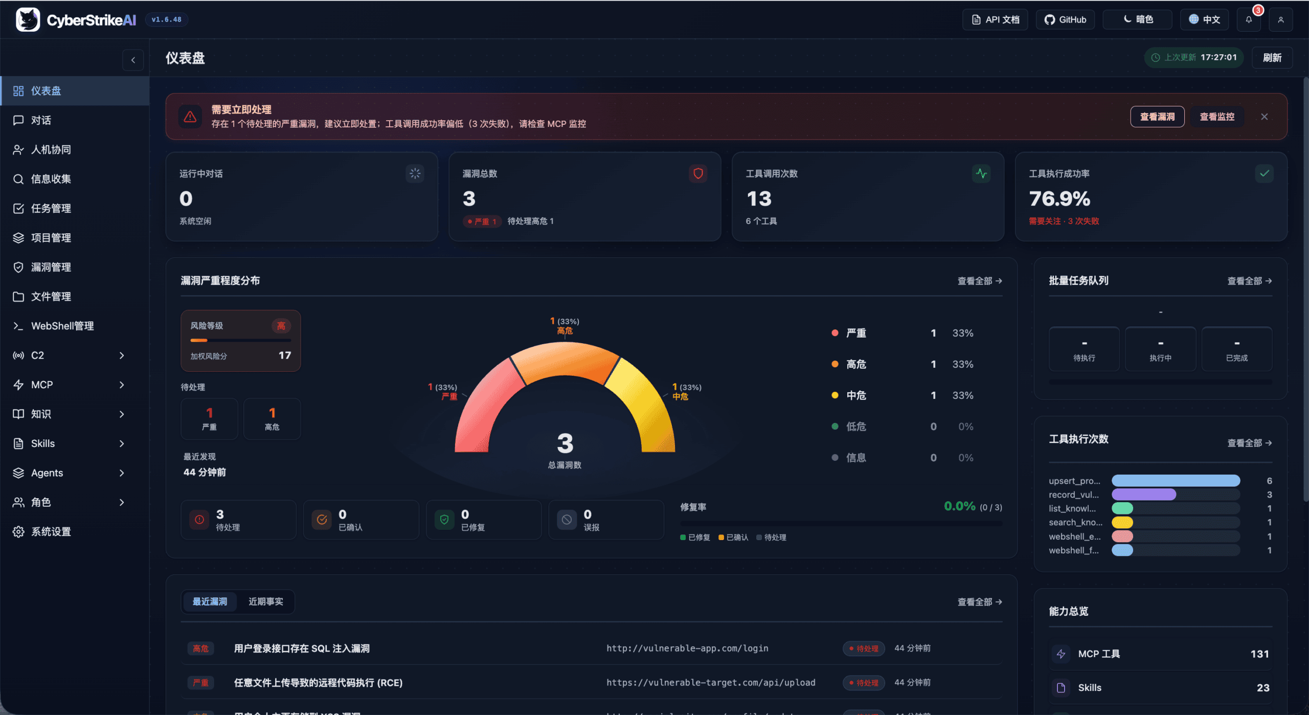The width and height of the screenshot is (1309, 715).
Task: Open 对话 in the sidebar
Action: tap(75, 120)
